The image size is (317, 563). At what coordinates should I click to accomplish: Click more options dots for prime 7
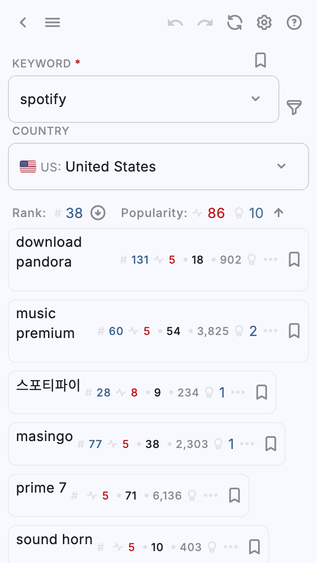click(211, 495)
